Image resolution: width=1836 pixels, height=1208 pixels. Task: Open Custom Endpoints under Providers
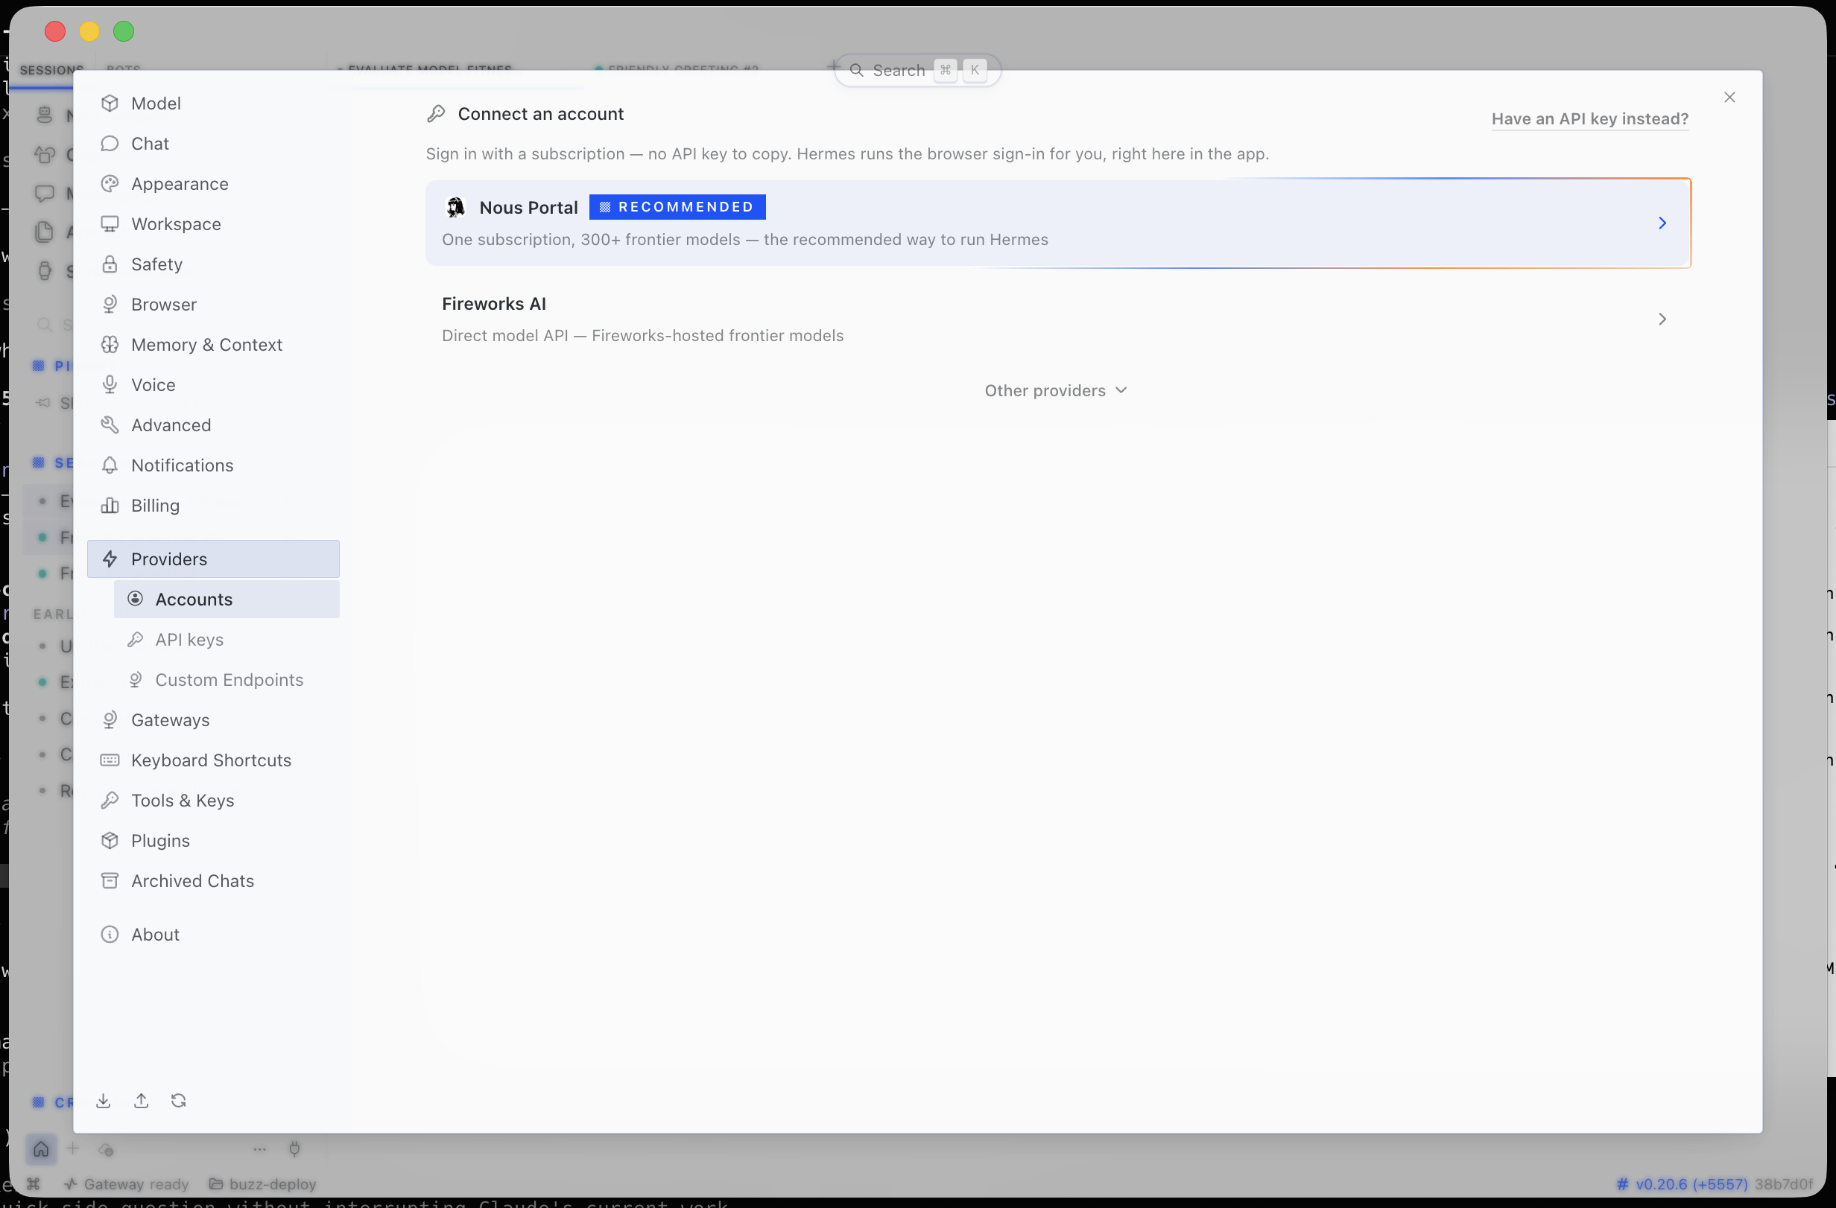[226, 680]
